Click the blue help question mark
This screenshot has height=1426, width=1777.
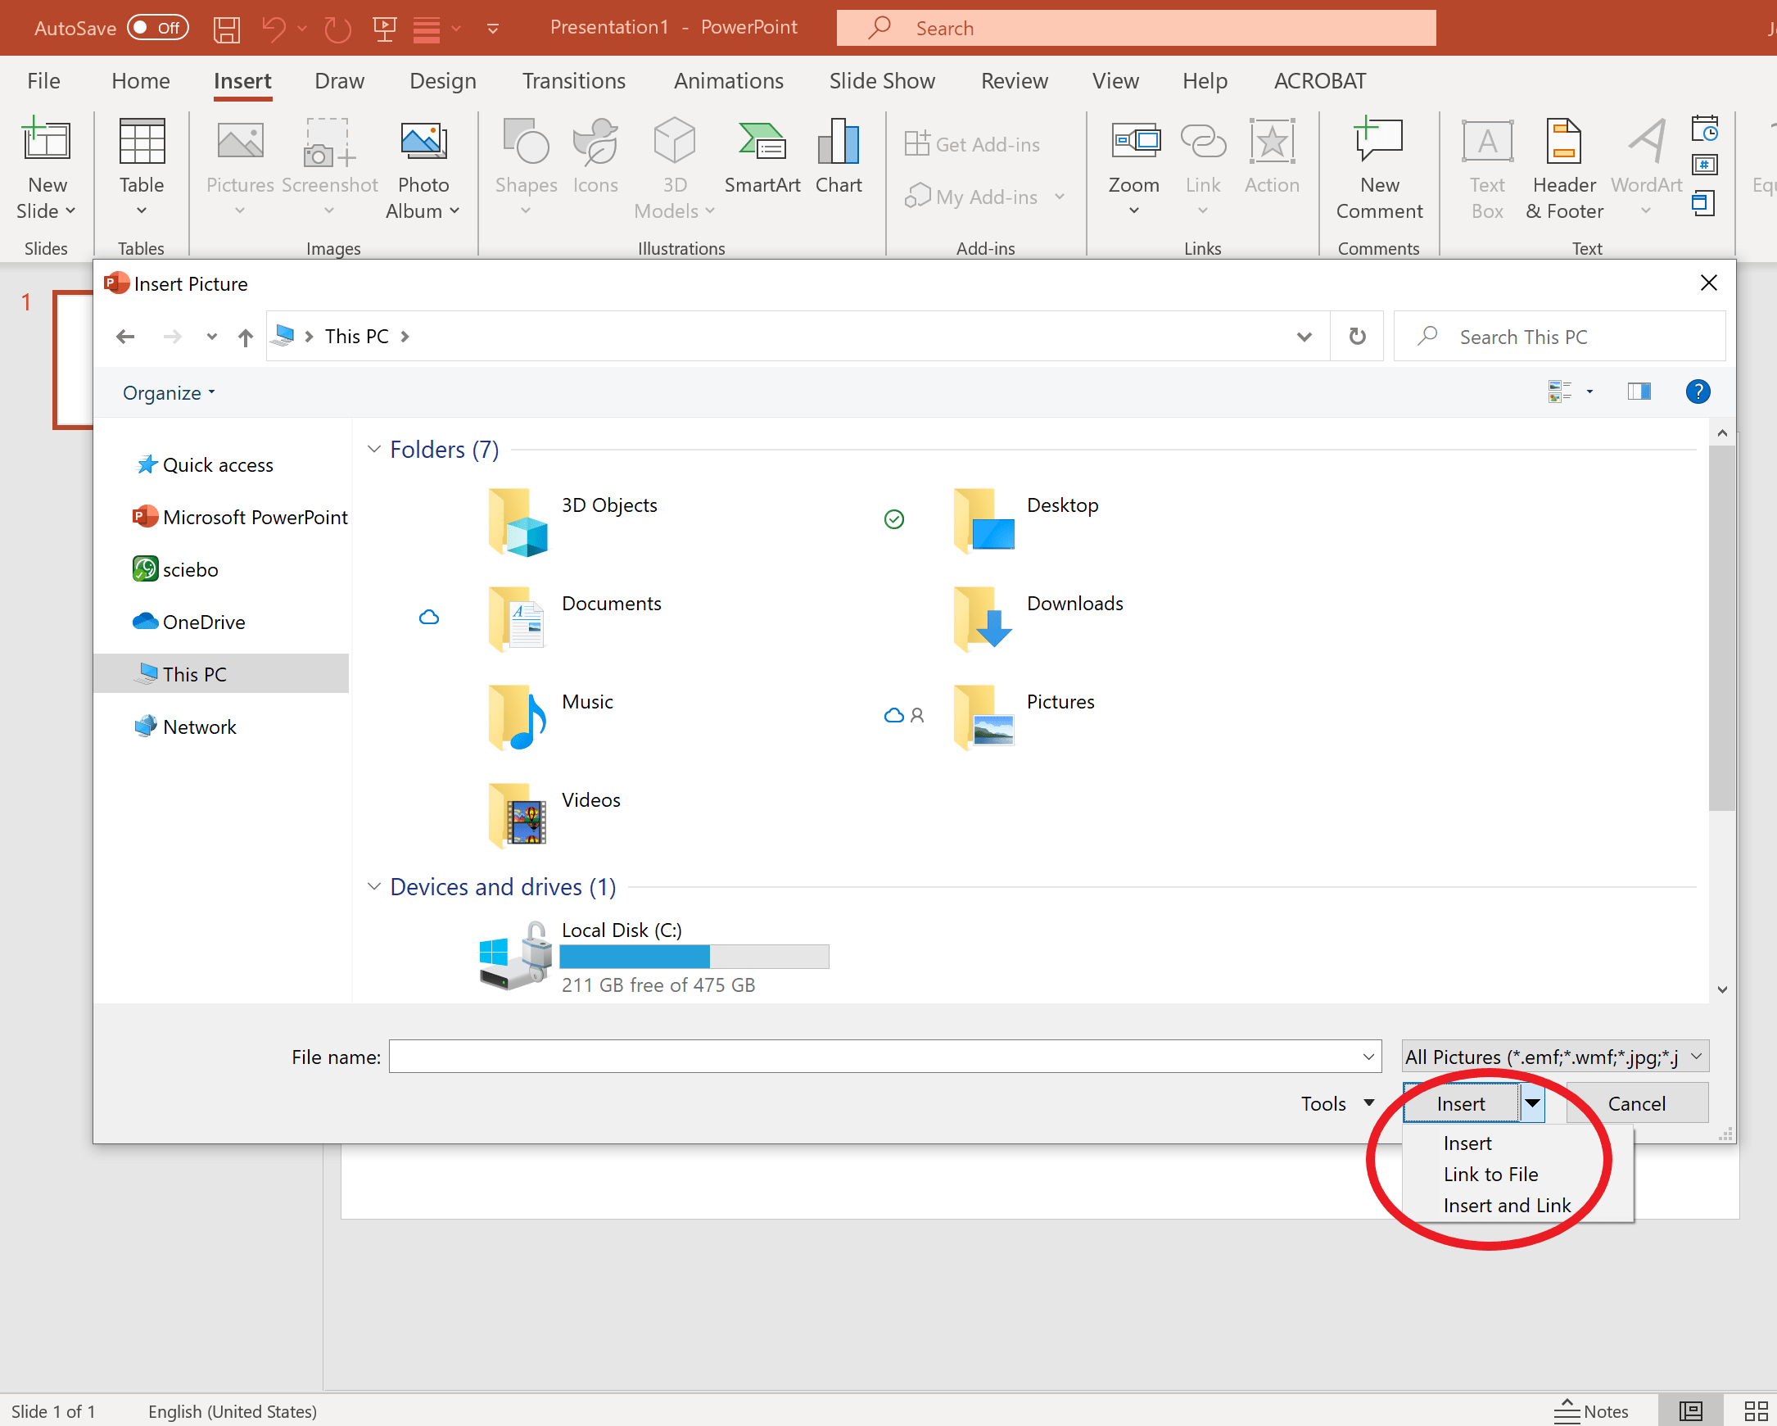1697,392
